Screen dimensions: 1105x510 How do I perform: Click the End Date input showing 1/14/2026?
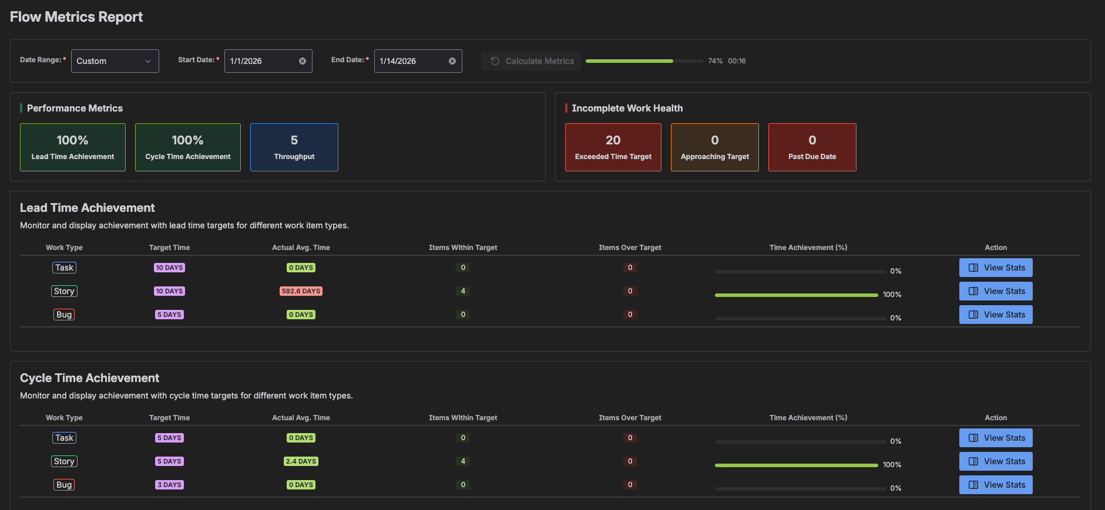click(411, 61)
